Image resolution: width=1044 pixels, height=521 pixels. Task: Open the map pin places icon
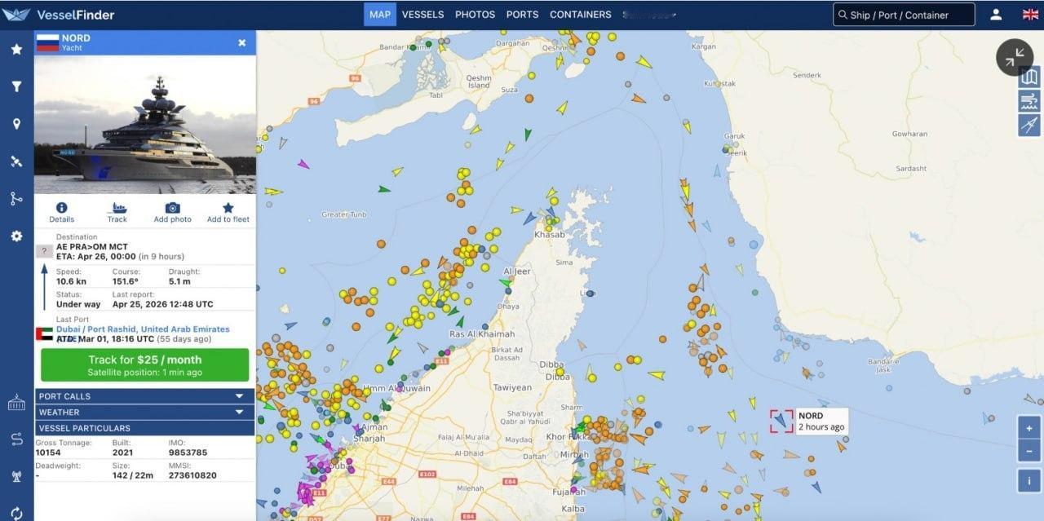coord(16,124)
